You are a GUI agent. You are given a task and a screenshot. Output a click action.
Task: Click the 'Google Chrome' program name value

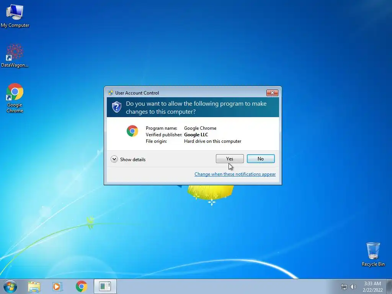(200, 128)
